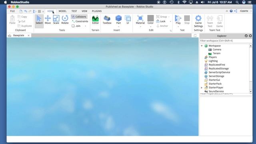Click the share icon near username
Screen dimensions: 256x144
pos(236,11)
